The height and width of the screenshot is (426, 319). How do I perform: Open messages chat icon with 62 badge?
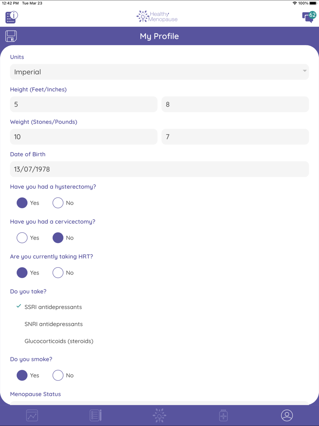pos(308,17)
